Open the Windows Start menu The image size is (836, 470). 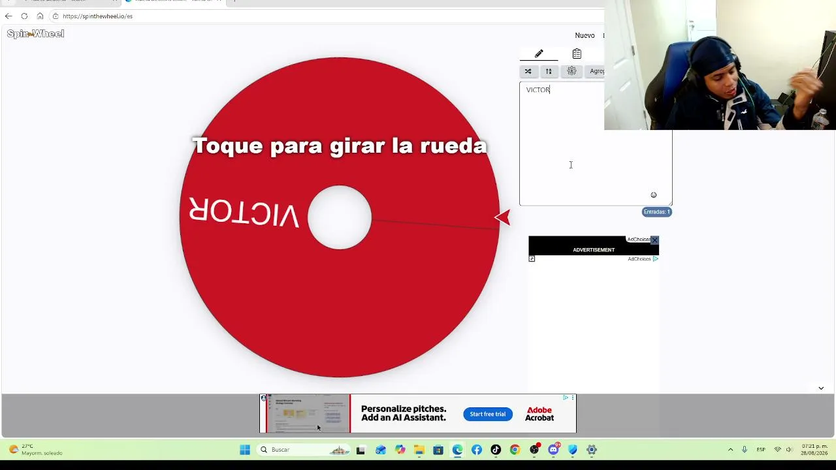point(245,450)
